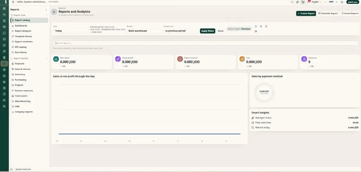
Task: Open Inventory report family
Action: [x=29, y=74]
